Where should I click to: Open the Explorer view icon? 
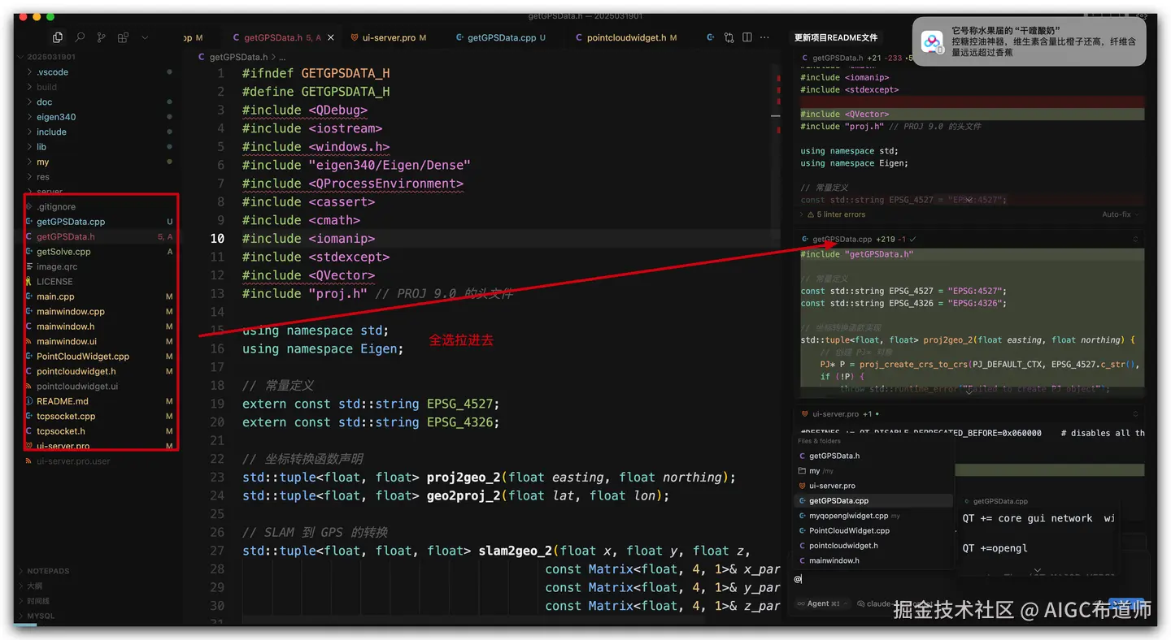58,37
